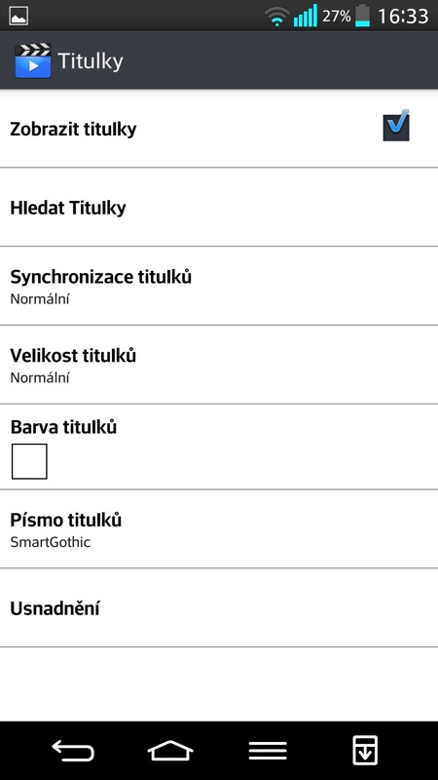Open Synchronizace titulků options

219,286
